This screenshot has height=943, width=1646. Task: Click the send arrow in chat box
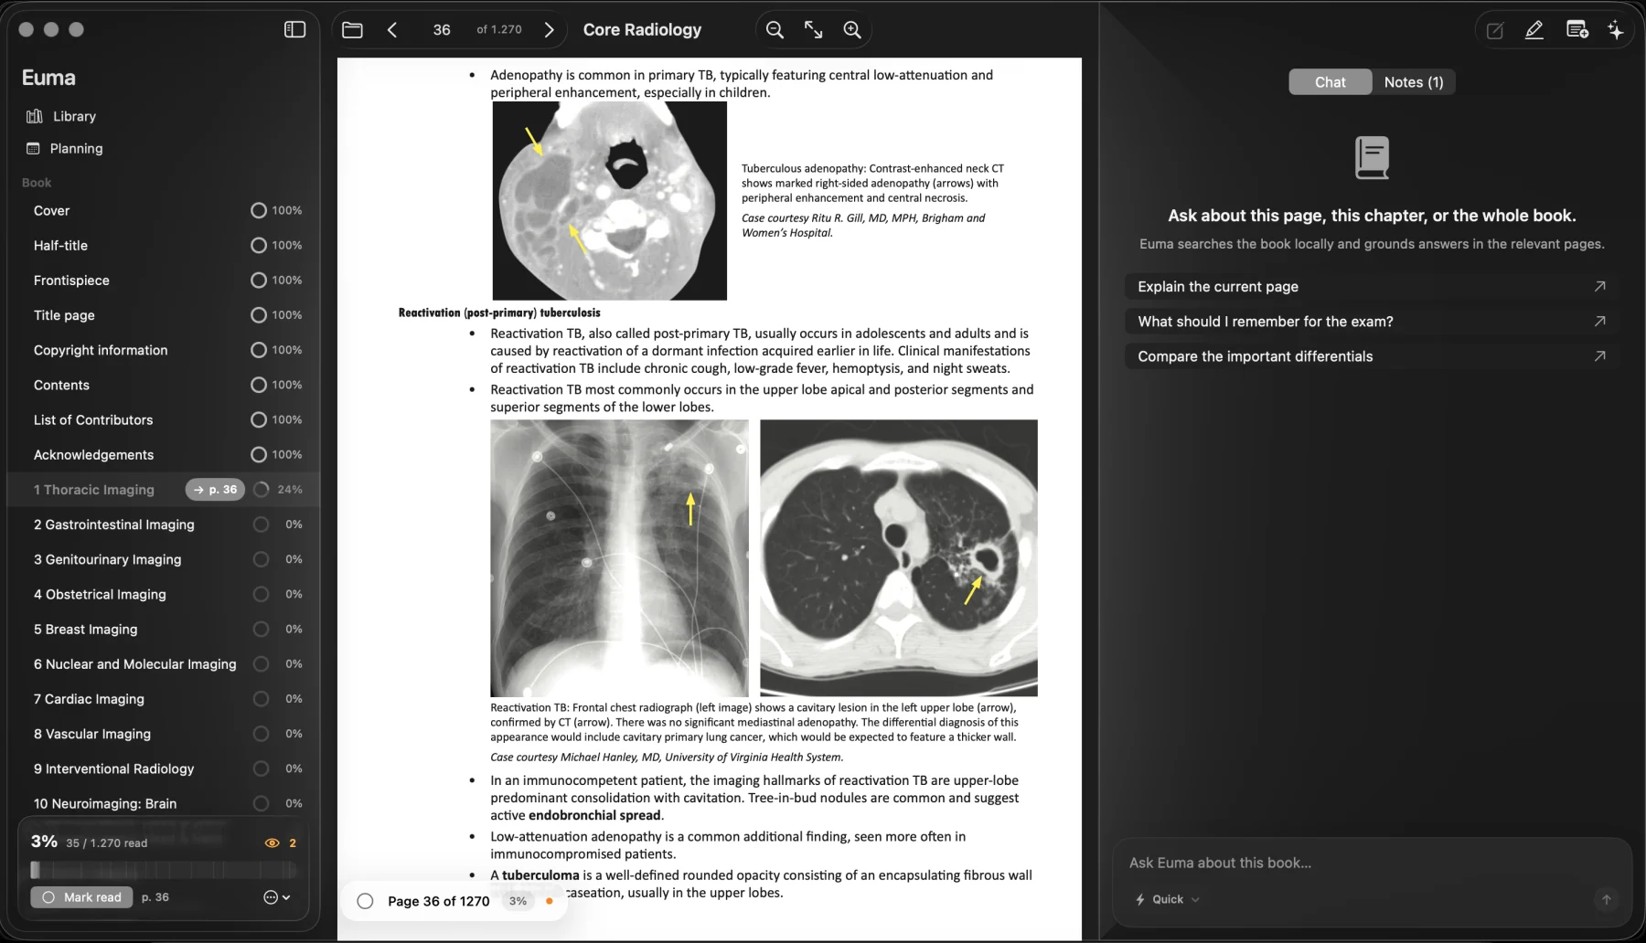tap(1606, 899)
